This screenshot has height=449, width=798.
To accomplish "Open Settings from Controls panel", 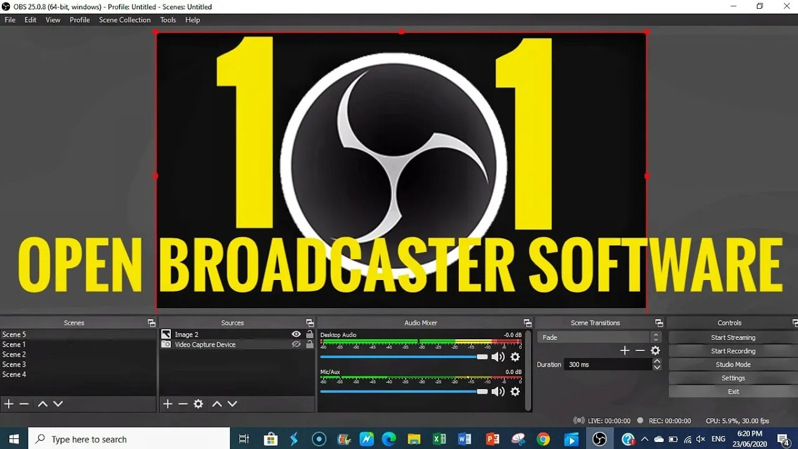I will pyautogui.click(x=733, y=378).
